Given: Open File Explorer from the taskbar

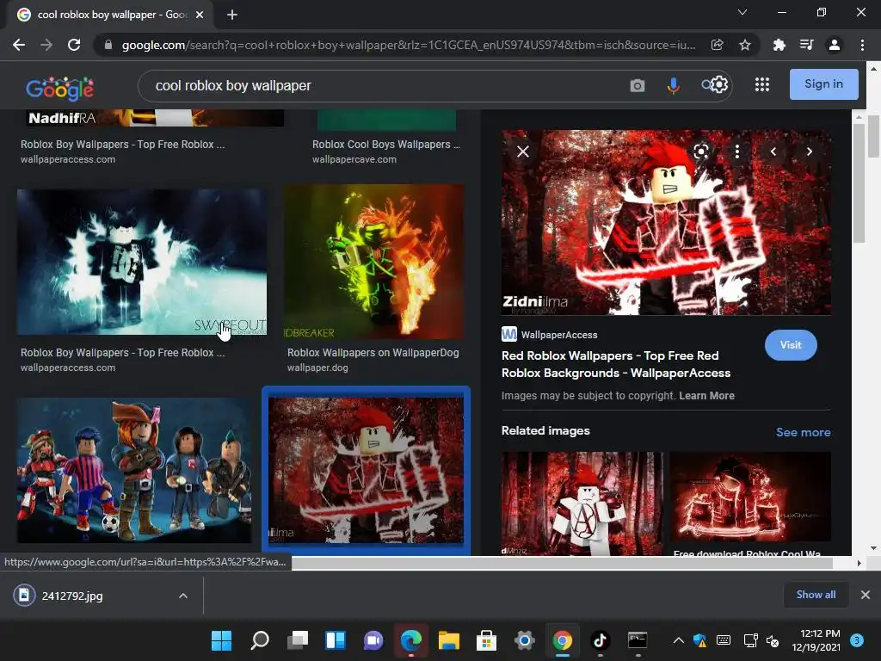Looking at the screenshot, I should (449, 640).
